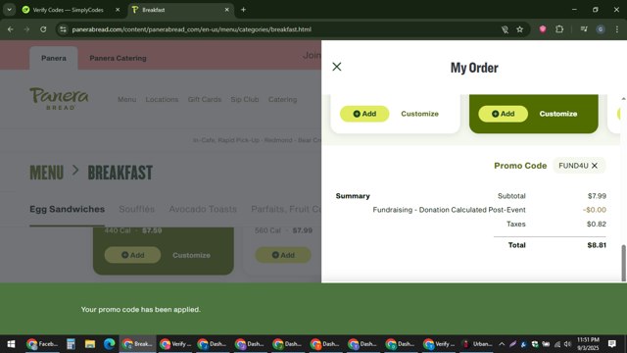
Task: Add the 560 Cal $7.99 sandwich
Action: click(283, 255)
